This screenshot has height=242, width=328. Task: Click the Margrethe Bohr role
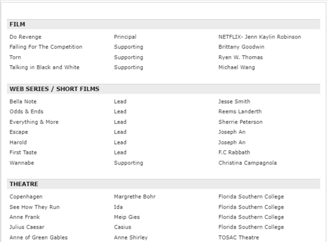[135, 197]
